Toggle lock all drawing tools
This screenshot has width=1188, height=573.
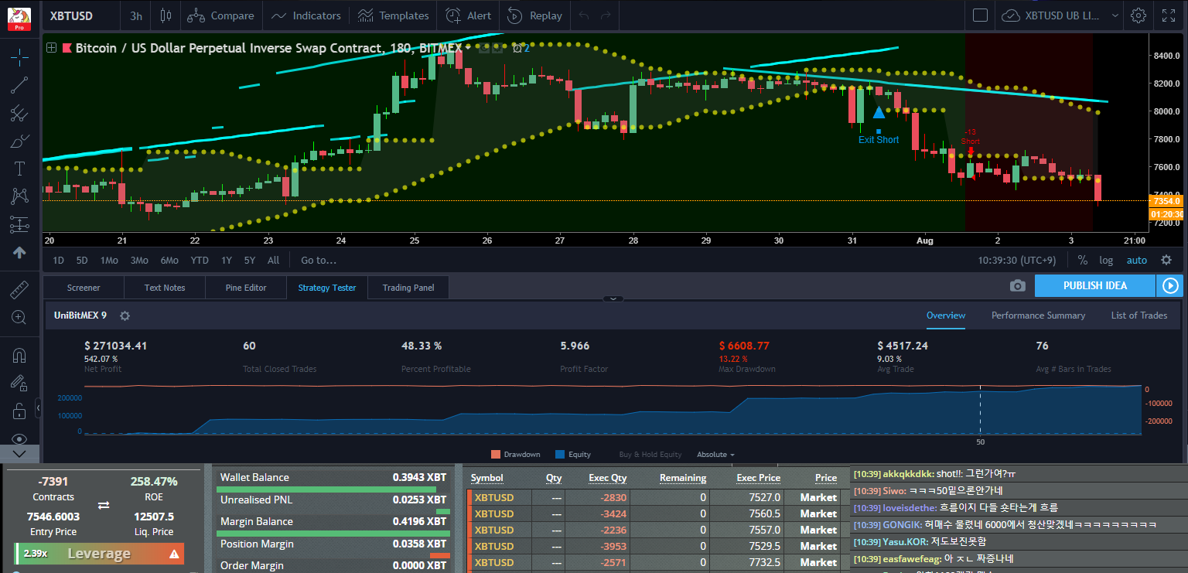tap(19, 410)
